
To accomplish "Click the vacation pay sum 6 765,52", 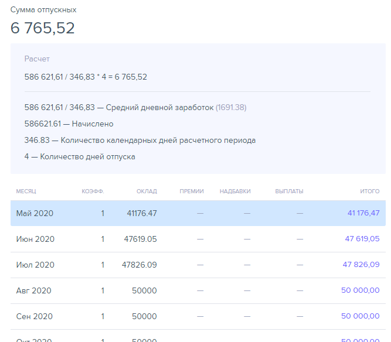I will [x=43, y=28].
